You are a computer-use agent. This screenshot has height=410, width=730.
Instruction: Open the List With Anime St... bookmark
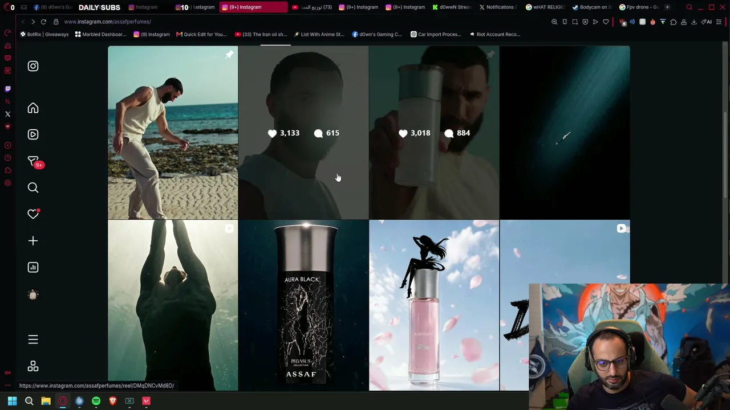(319, 34)
